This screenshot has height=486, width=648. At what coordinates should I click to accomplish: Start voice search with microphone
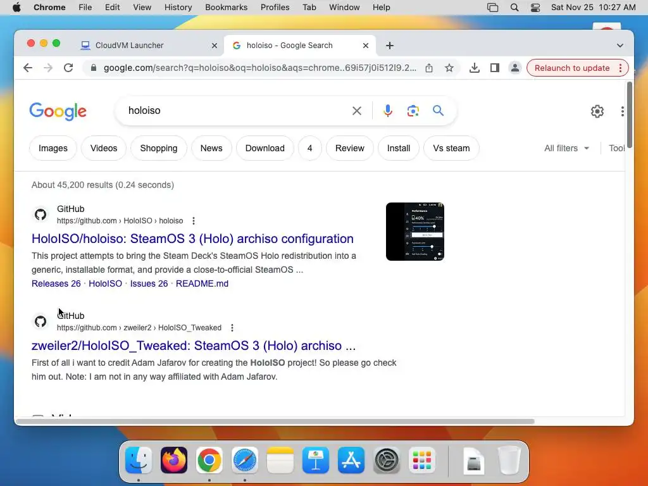pos(388,111)
